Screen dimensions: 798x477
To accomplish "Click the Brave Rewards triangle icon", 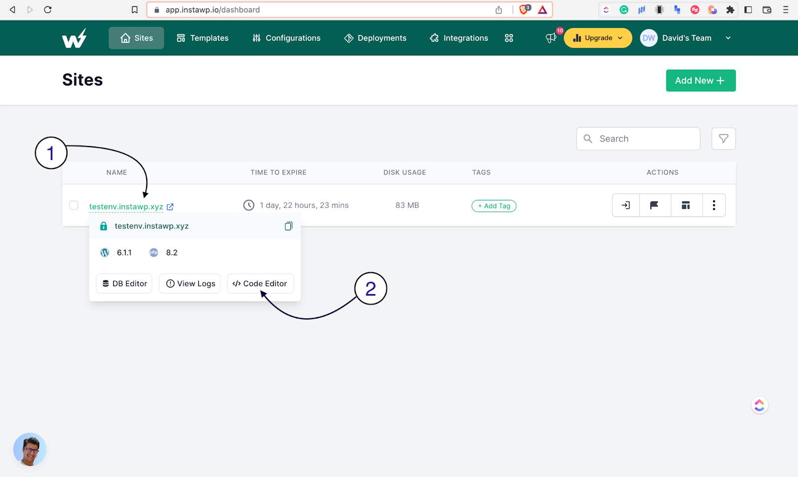I will (x=543, y=9).
